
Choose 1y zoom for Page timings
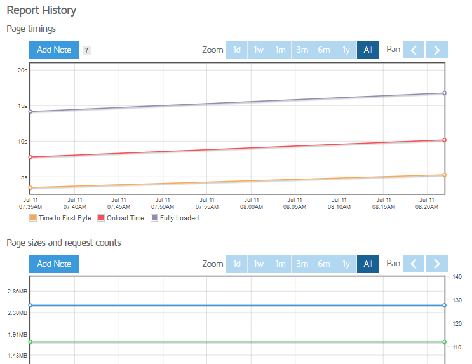pos(346,50)
